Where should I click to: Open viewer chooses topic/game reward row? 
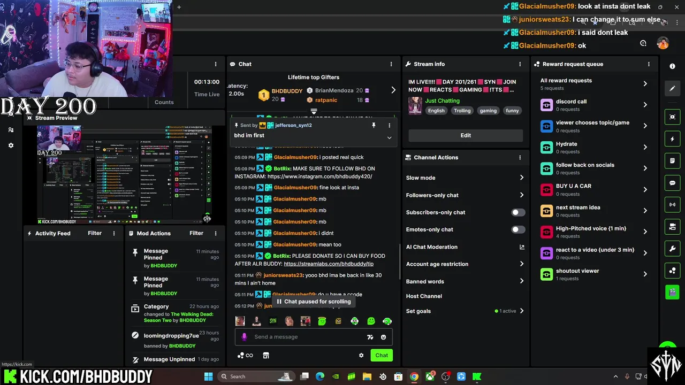click(594, 126)
